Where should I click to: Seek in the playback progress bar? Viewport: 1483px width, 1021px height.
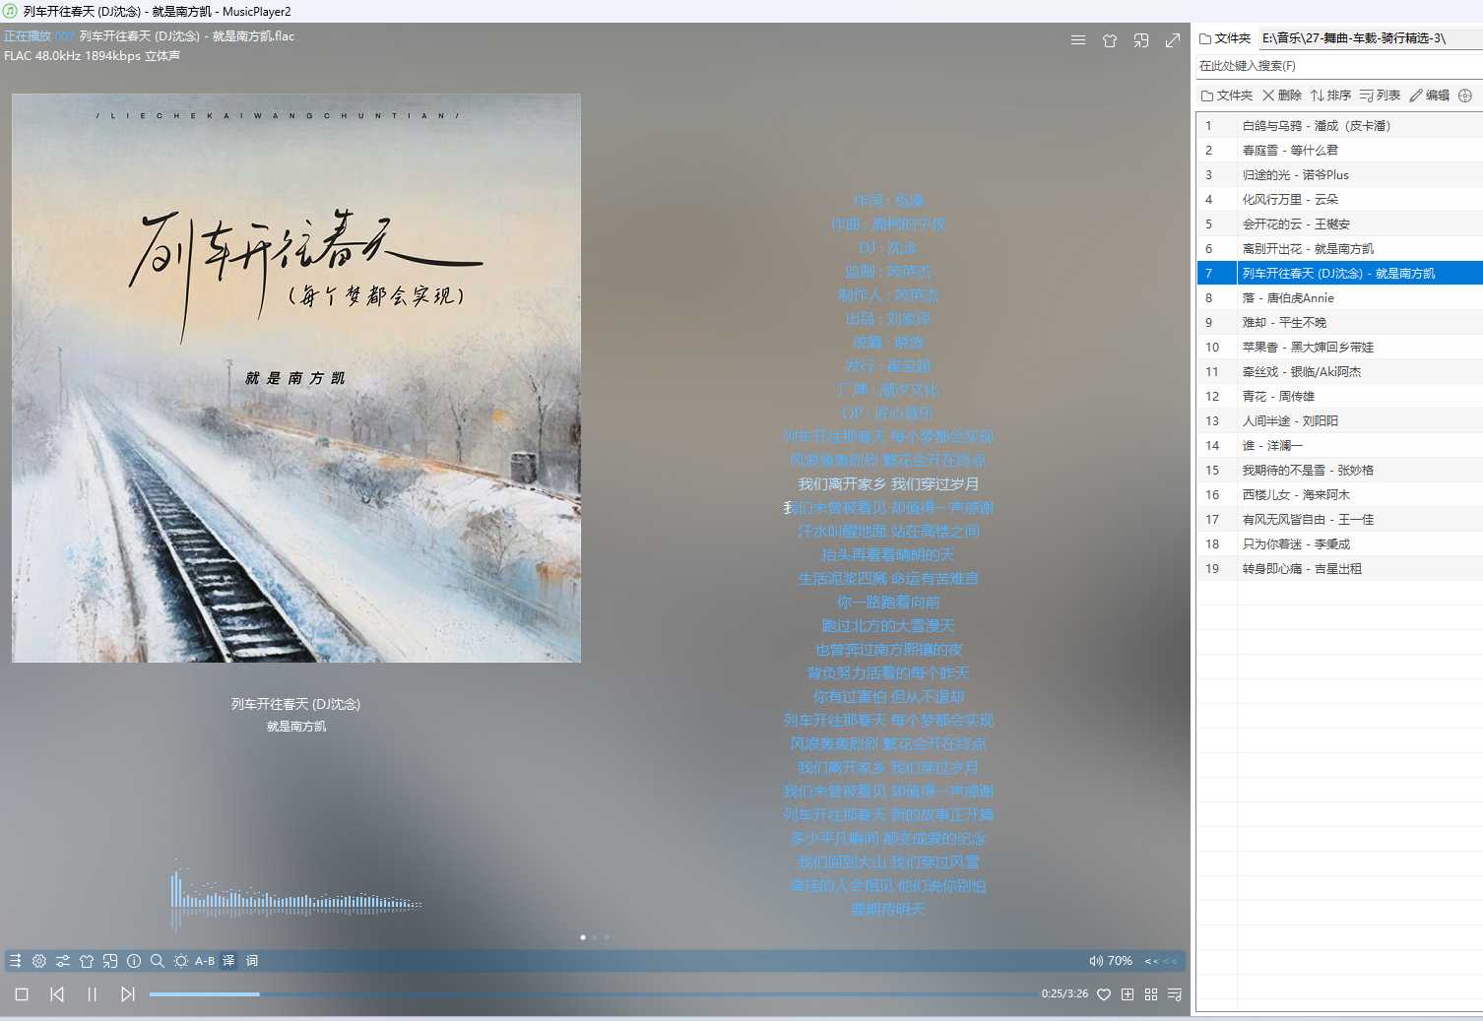click(x=592, y=994)
